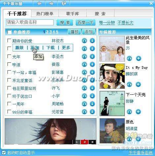155x156 pixels.
Task: Download 光年 using its arrow icon
Action: click(x=92, y=57)
